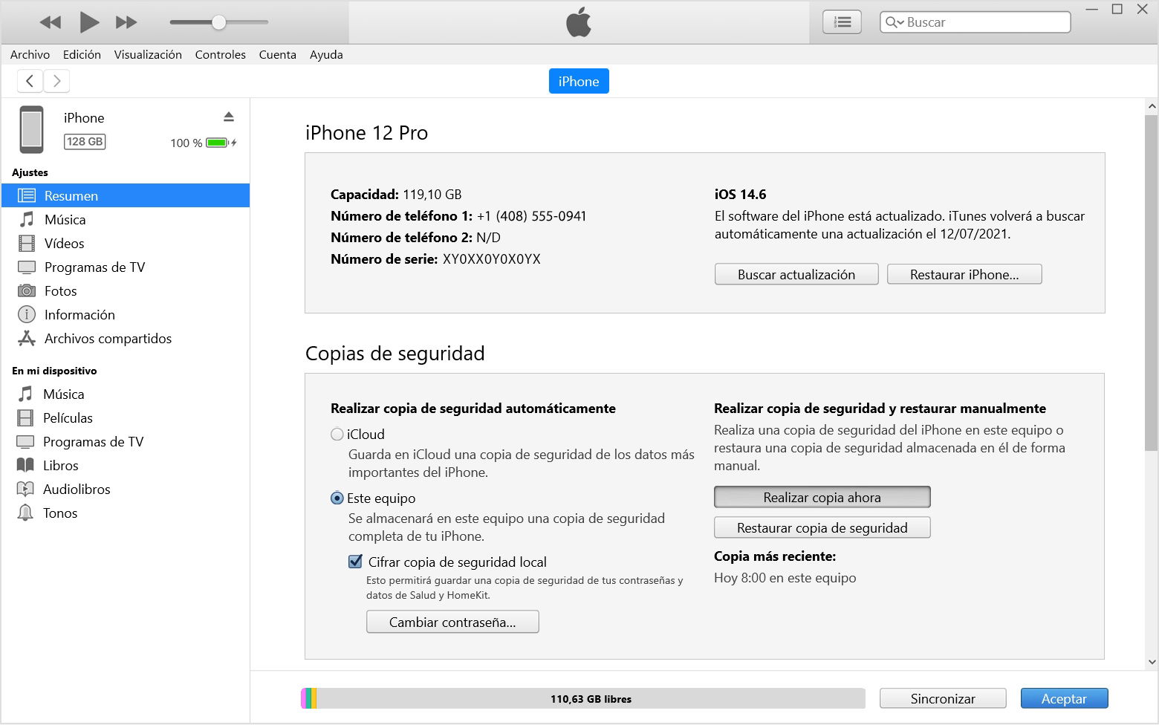Select Resumen in the Ajustes sidebar
The width and height of the screenshot is (1159, 725).
[x=126, y=195]
